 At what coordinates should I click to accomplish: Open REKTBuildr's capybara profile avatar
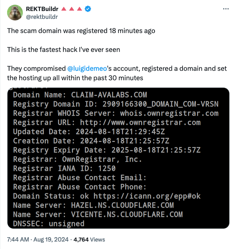point(15,13)
